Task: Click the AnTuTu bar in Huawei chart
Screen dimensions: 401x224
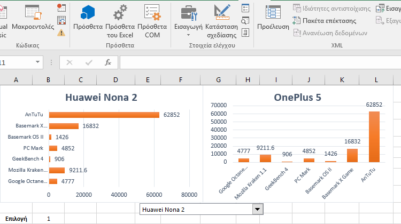Action: click(x=104, y=115)
